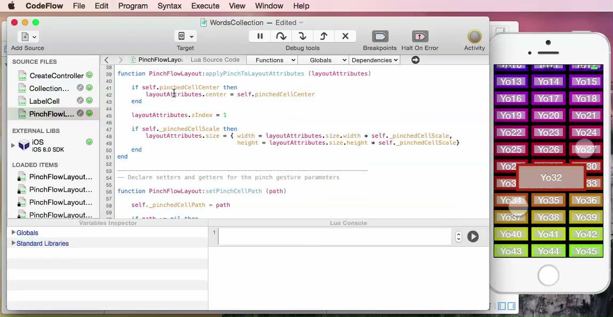Expand the iOS 8.0 SDK library
This screenshot has width=613, height=317.
coord(13,145)
